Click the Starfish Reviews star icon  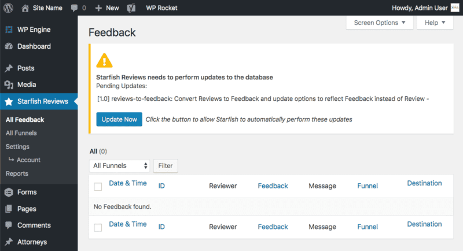9,101
